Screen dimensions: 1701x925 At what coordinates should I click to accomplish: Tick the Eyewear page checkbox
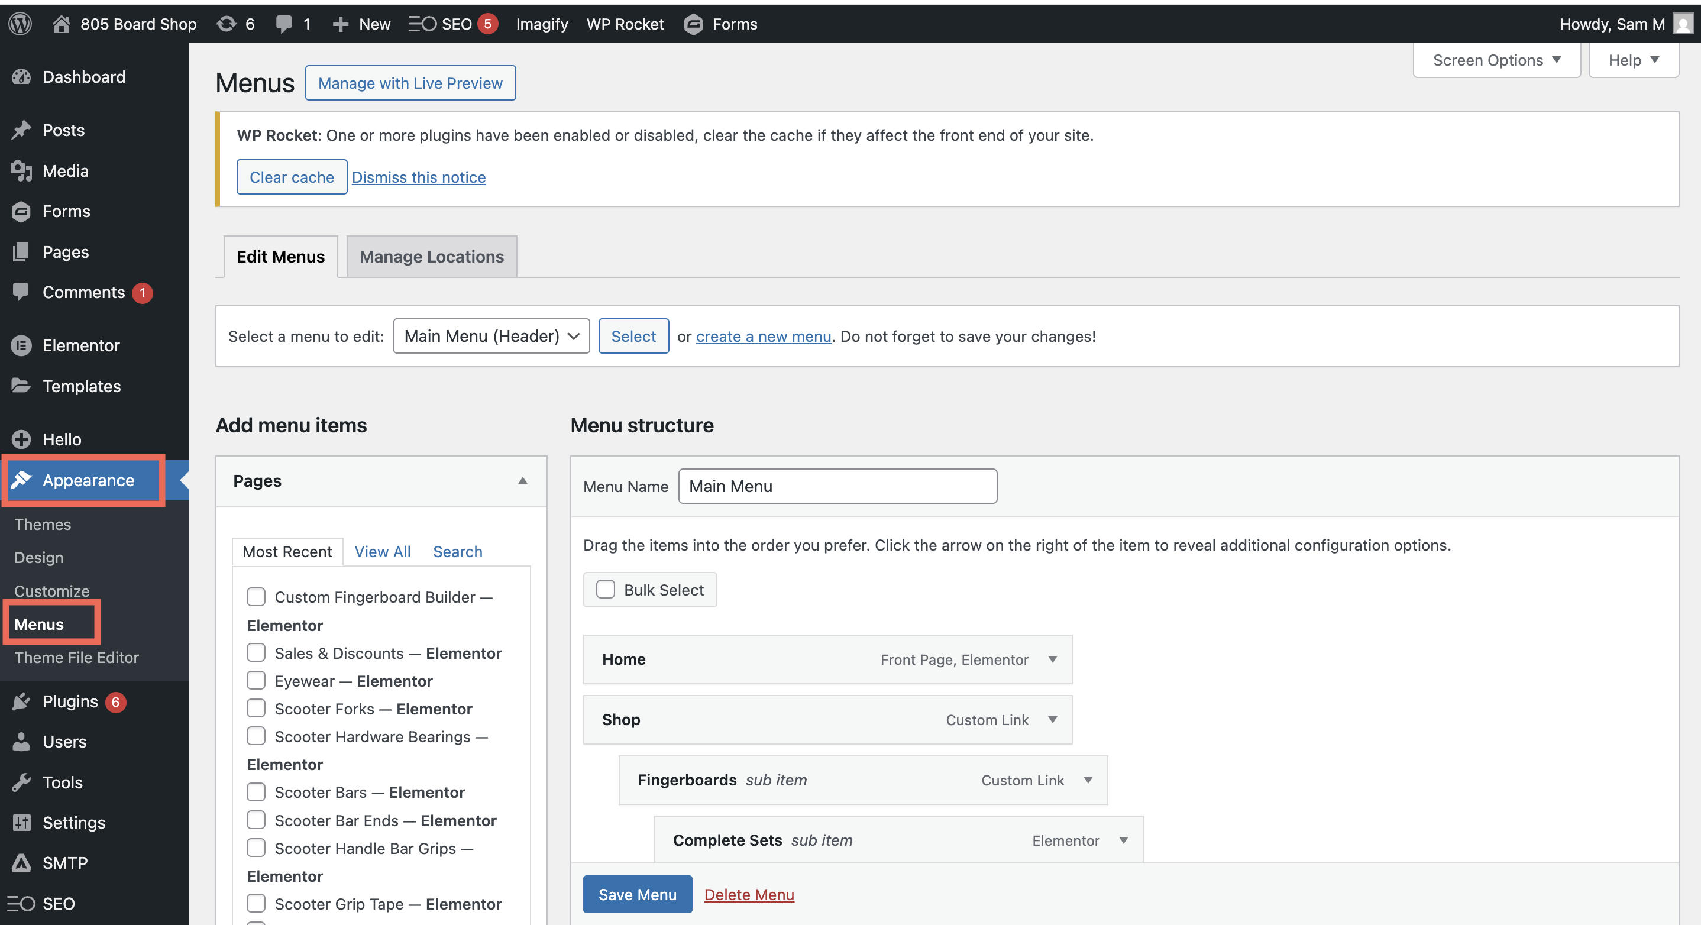coord(256,681)
